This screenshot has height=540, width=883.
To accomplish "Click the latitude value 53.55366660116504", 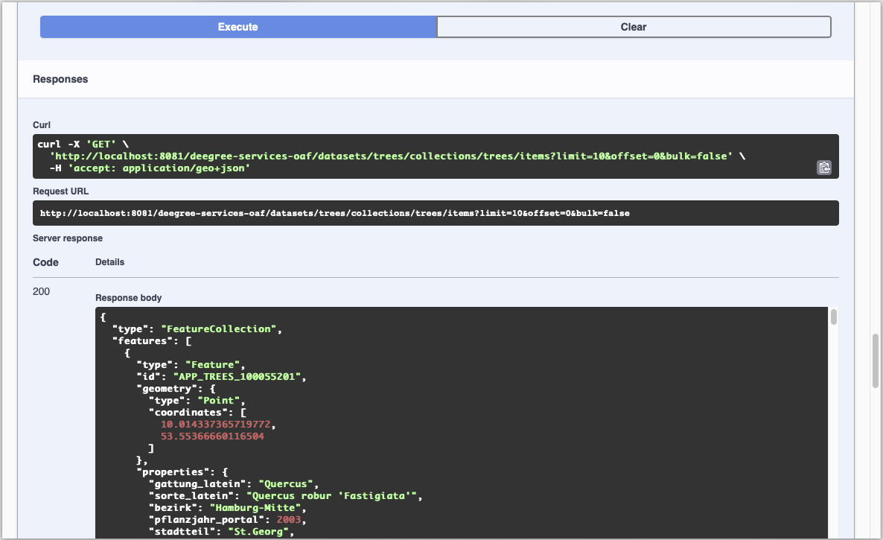I will click(212, 436).
